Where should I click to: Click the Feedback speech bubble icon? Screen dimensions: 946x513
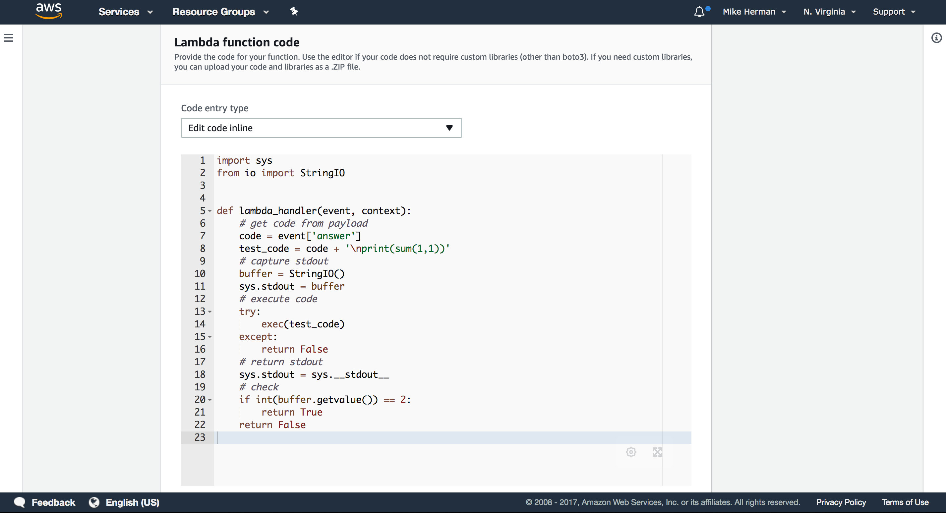[20, 502]
